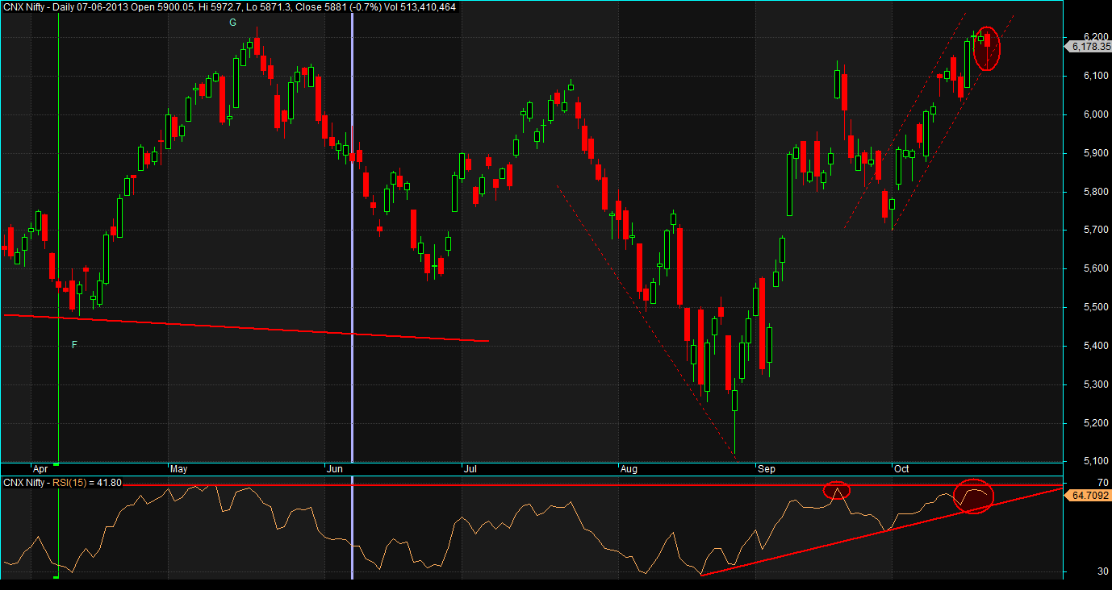
Task: Click the last price label 6,178.35
Action: click(1090, 48)
